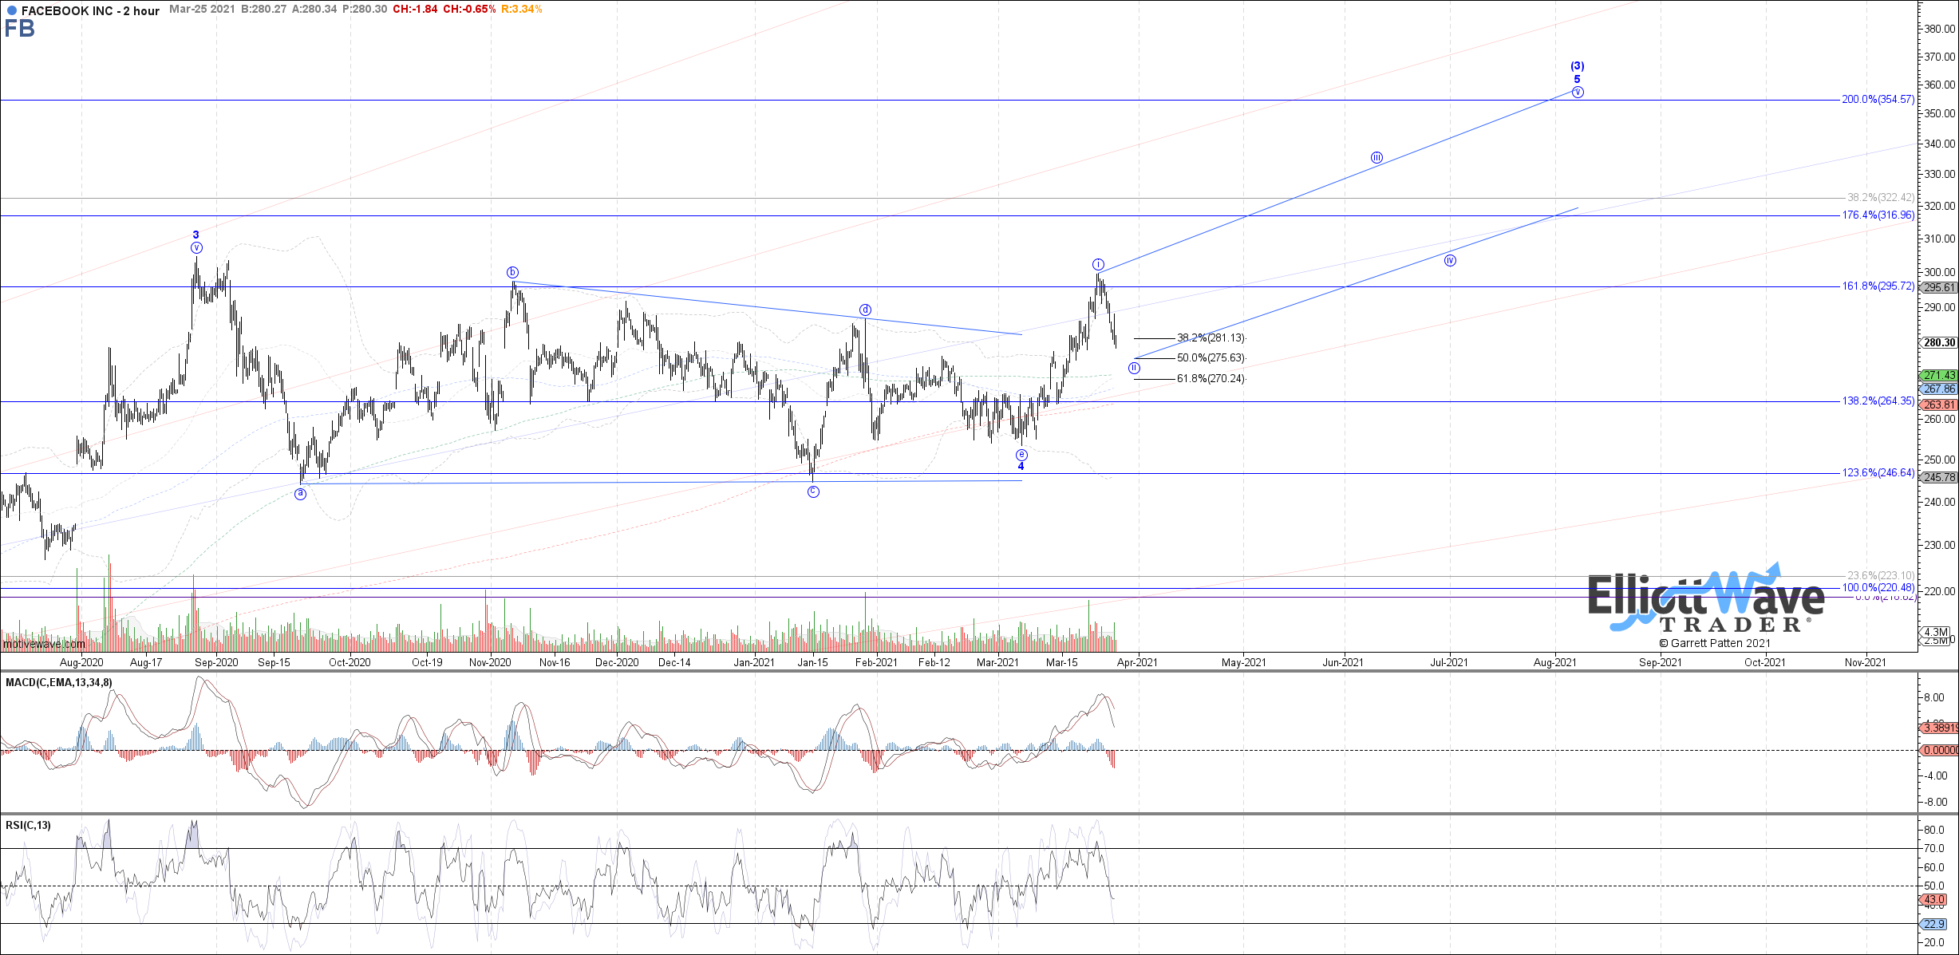Click the 295.61 price axis tag
This screenshot has height=955, width=1959.
[x=1939, y=288]
